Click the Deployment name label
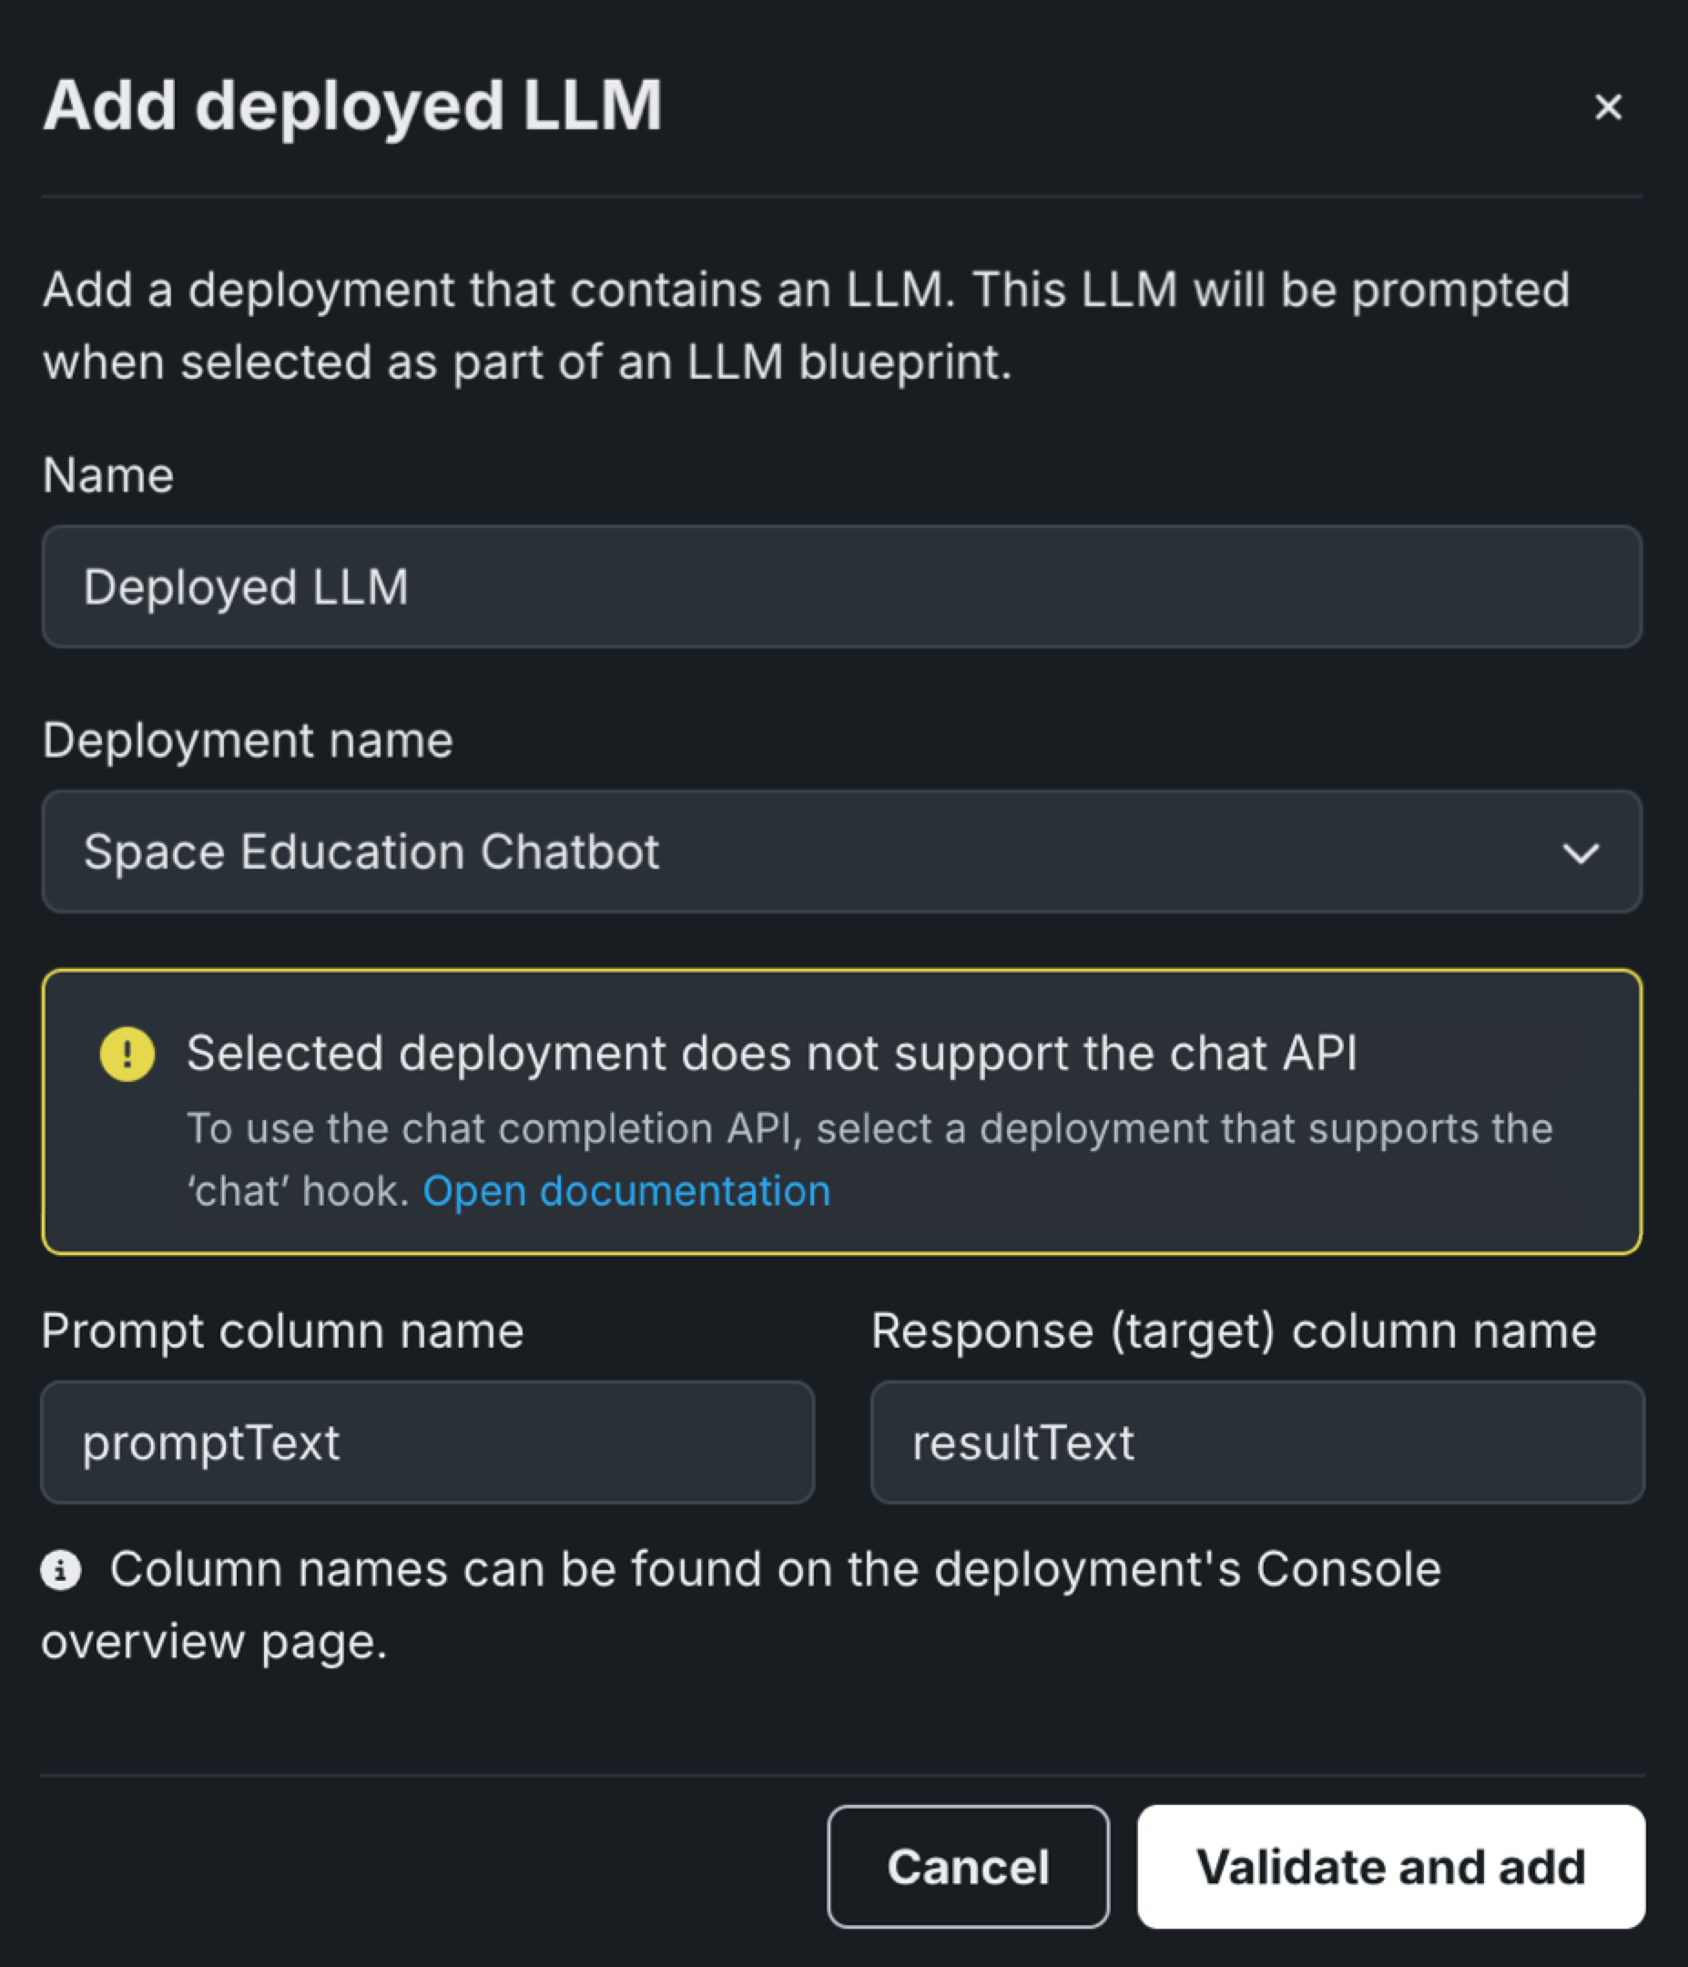1688x1967 pixels. click(248, 739)
